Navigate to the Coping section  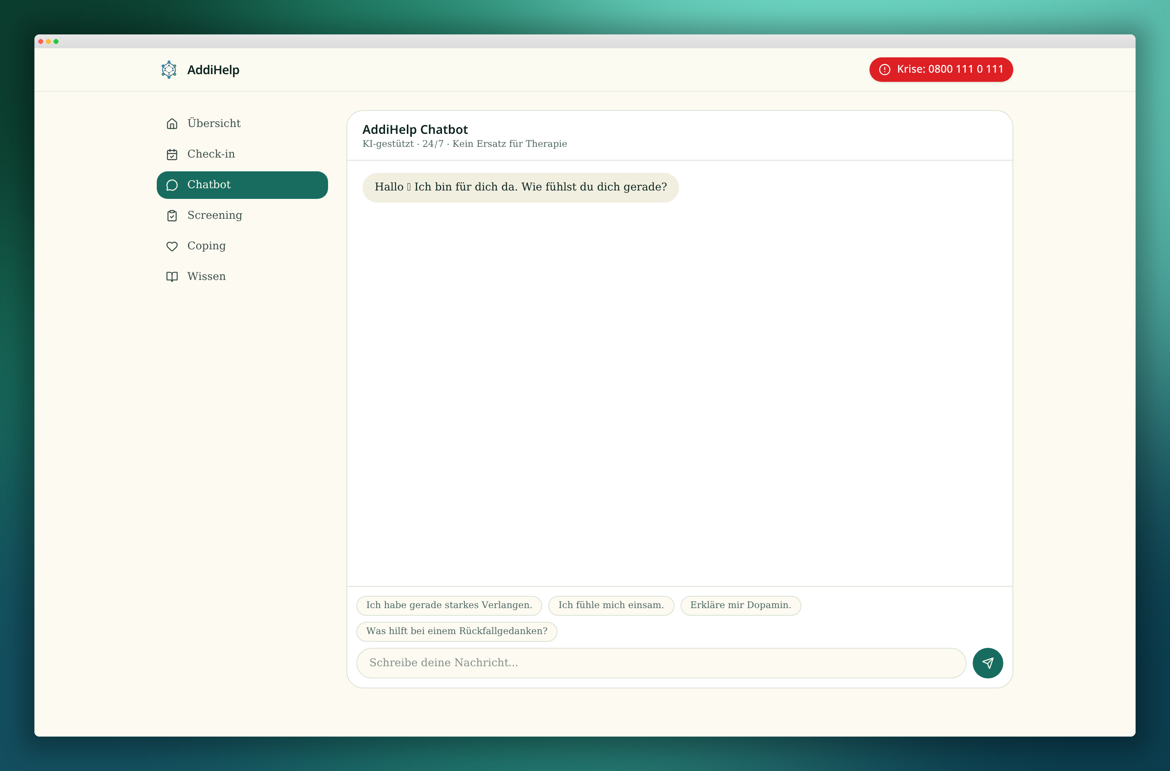point(242,246)
